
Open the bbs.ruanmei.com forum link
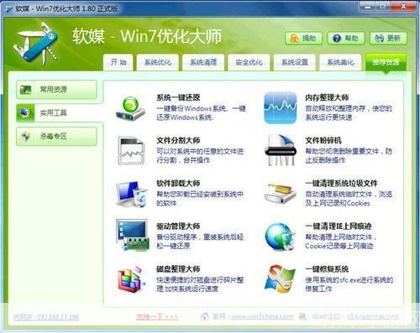point(373,317)
